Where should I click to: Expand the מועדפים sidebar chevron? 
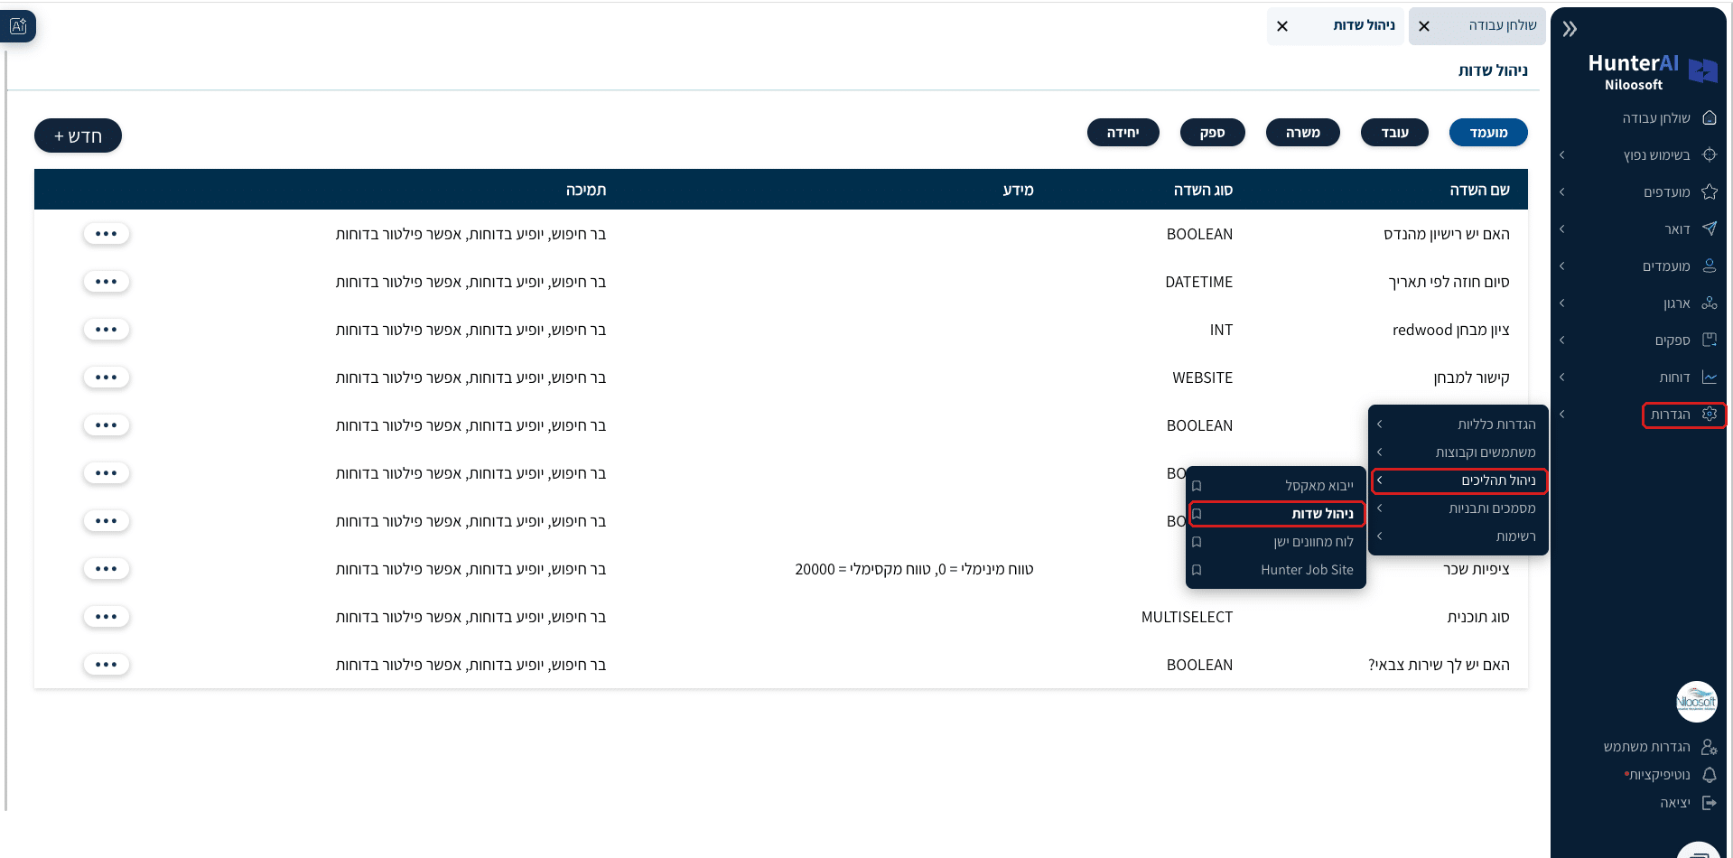click(1561, 191)
